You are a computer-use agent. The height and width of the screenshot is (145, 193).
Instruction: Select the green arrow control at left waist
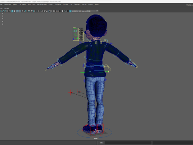click(x=82, y=72)
